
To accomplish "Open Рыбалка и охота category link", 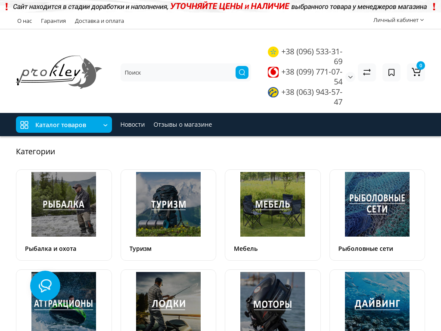I will (x=51, y=249).
